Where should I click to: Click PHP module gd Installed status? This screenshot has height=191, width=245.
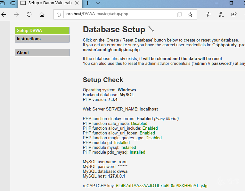coord(122,142)
